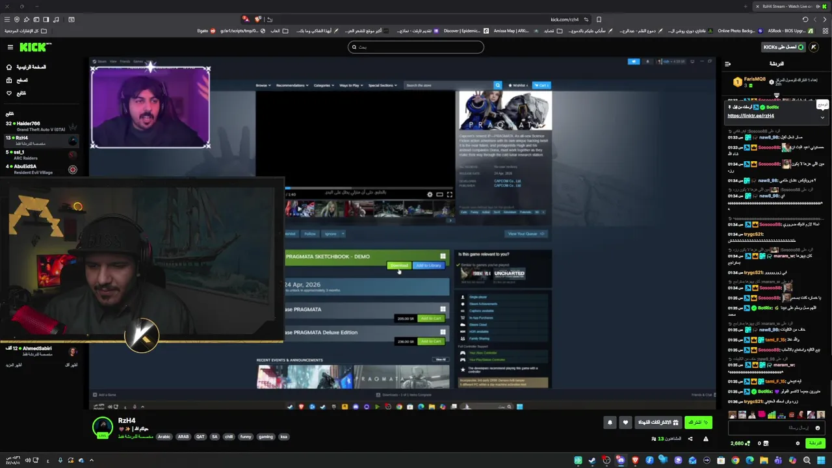Open the Following heart sidebar icon

tap(9, 93)
